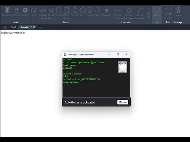Open AutoRebar Settings gear
Viewport: 190px width, 142px height.
(x=25, y=12)
